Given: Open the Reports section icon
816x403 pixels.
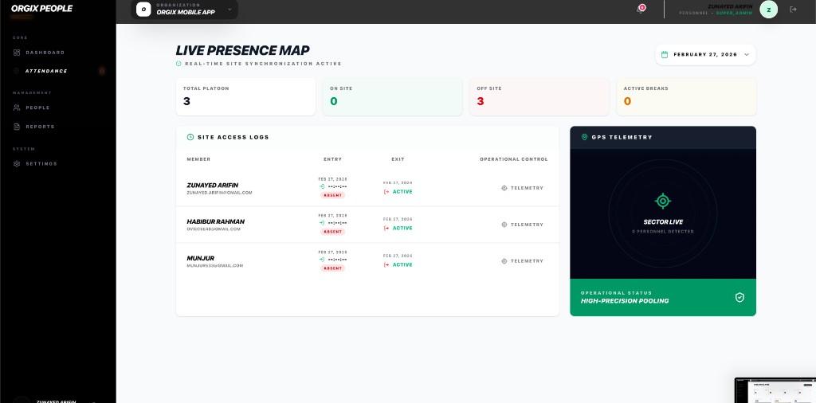Looking at the screenshot, I should pos(17,127).
